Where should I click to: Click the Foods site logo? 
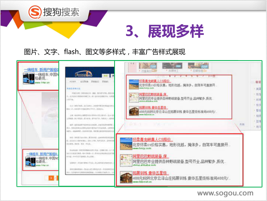pos(84,74)
